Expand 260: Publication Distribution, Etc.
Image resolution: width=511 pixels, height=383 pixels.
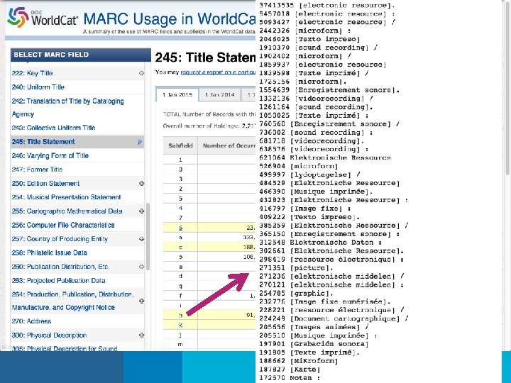(141, 267)
